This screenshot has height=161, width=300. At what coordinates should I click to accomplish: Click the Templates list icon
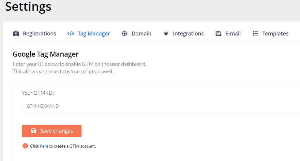click(x=256, y=33)
